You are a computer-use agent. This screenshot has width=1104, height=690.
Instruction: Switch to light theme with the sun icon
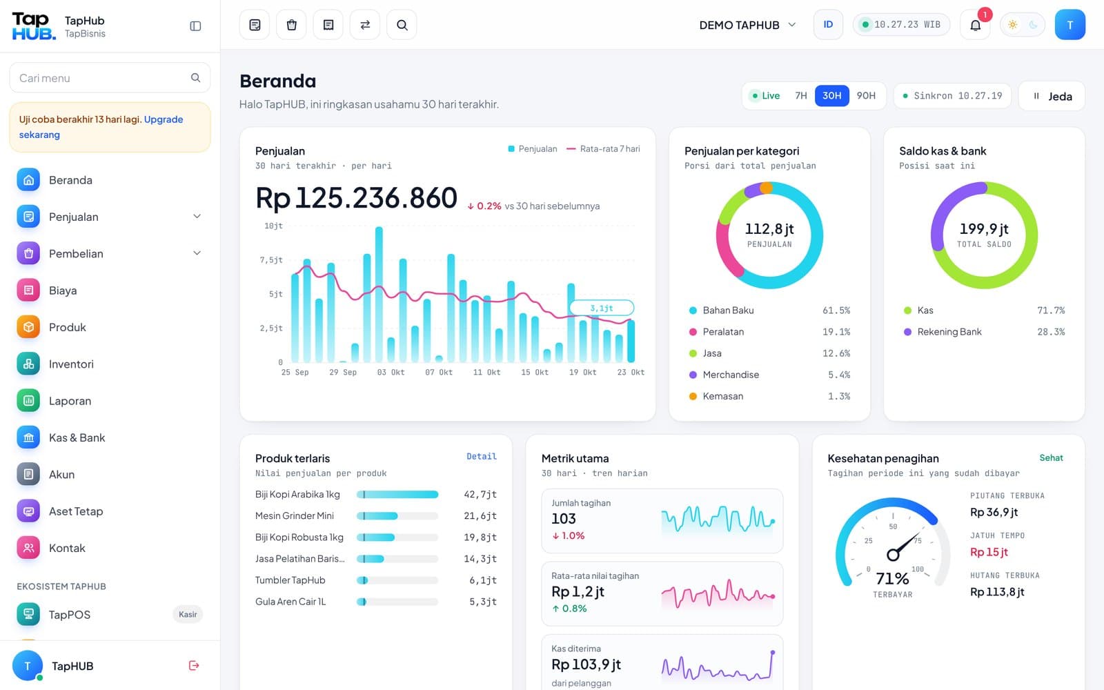tap(1012, 25)
